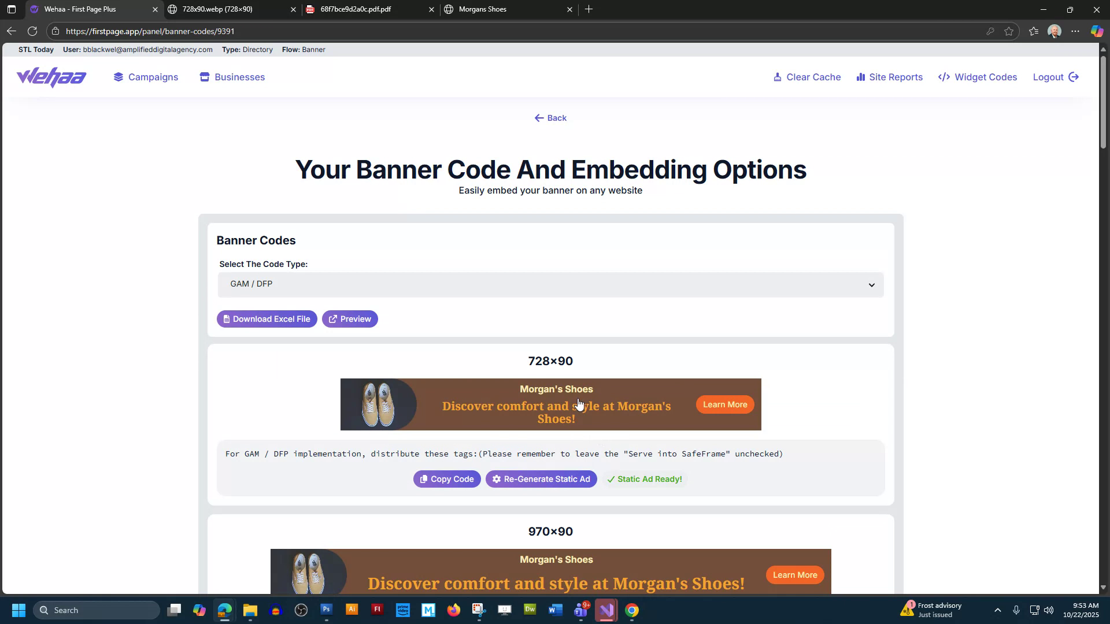
Task: Click the Widget Codes code icon
Action: pyautogui.click(x=943, y=77)
